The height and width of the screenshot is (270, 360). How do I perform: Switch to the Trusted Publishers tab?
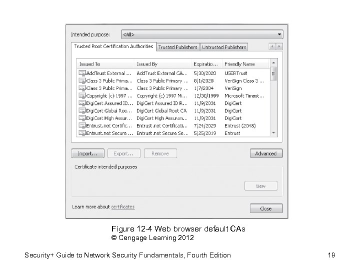point(177,47)
